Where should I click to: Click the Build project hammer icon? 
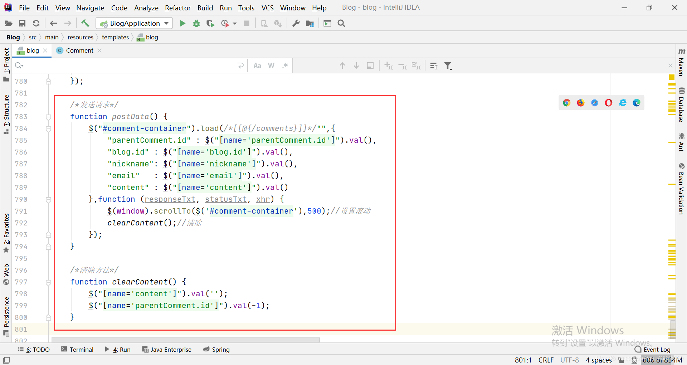(85, 23)
